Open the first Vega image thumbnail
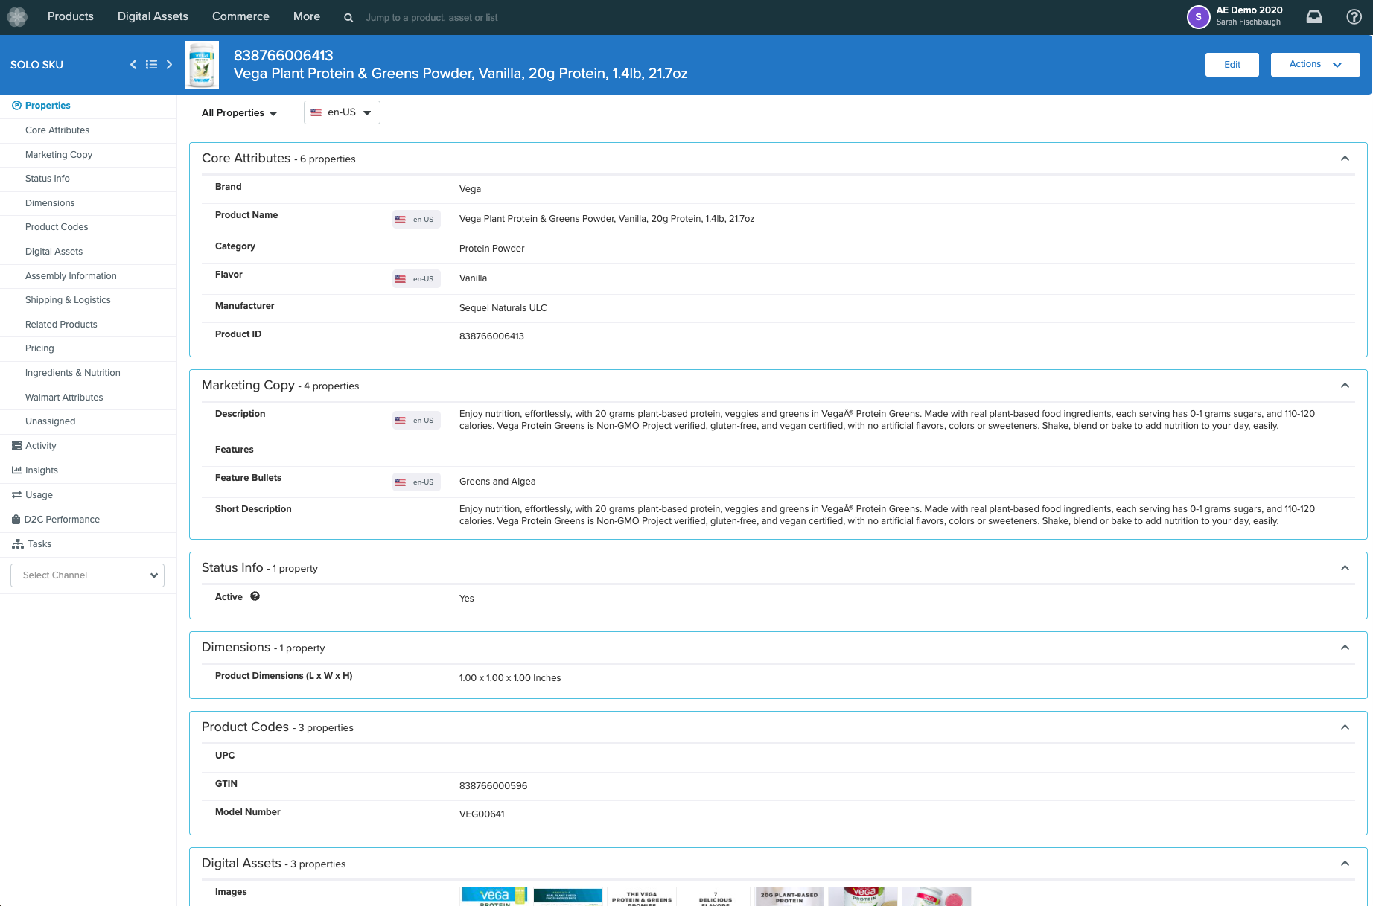 click(494, 896)
